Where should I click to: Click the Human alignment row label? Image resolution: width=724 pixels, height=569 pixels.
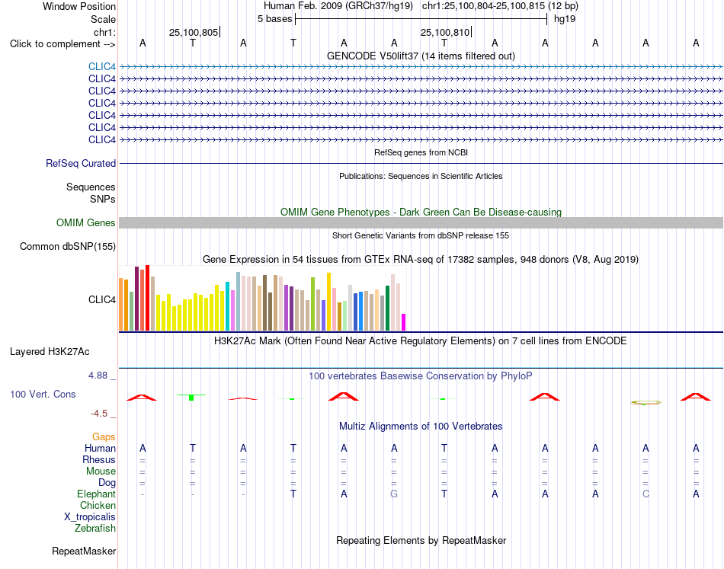[x=100, y=448]
